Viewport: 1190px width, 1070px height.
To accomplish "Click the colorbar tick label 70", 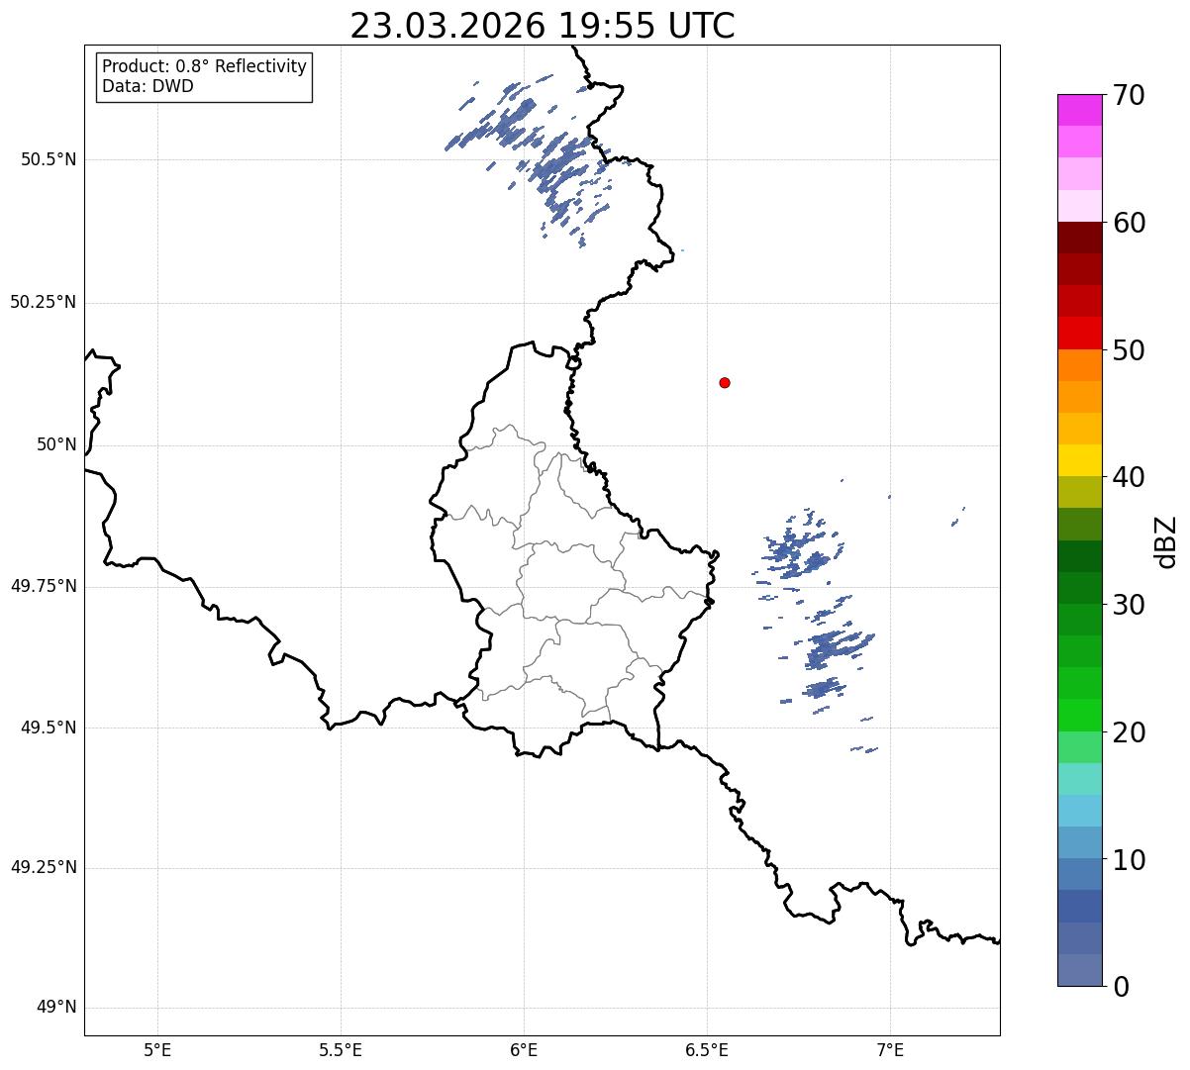I will [1129, 95].
